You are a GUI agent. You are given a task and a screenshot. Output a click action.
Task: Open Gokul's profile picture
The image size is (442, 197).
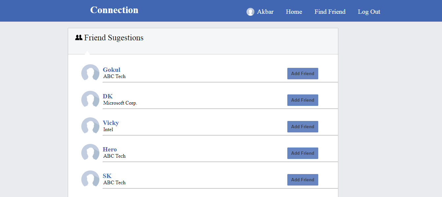[90, 73]
